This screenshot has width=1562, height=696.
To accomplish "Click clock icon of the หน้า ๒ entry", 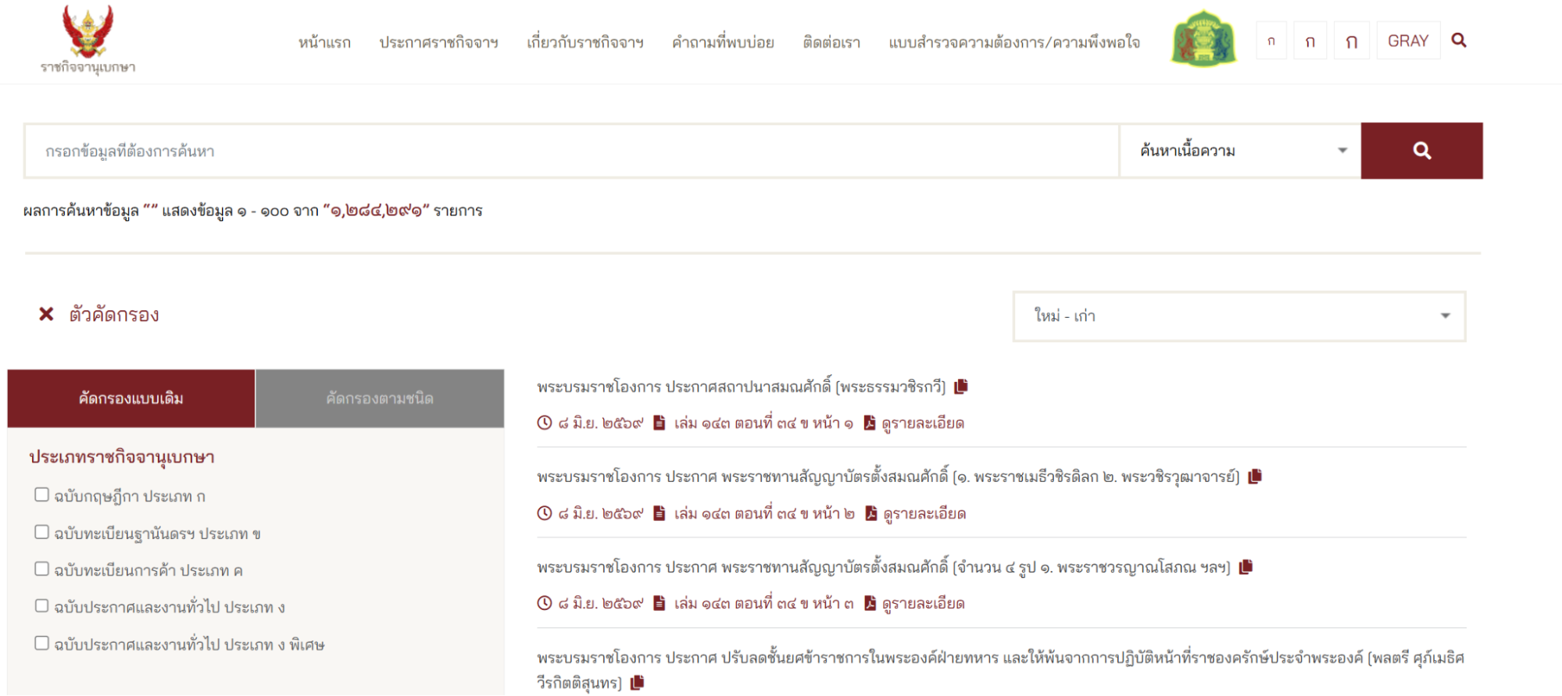I will [x=545, y=513].
